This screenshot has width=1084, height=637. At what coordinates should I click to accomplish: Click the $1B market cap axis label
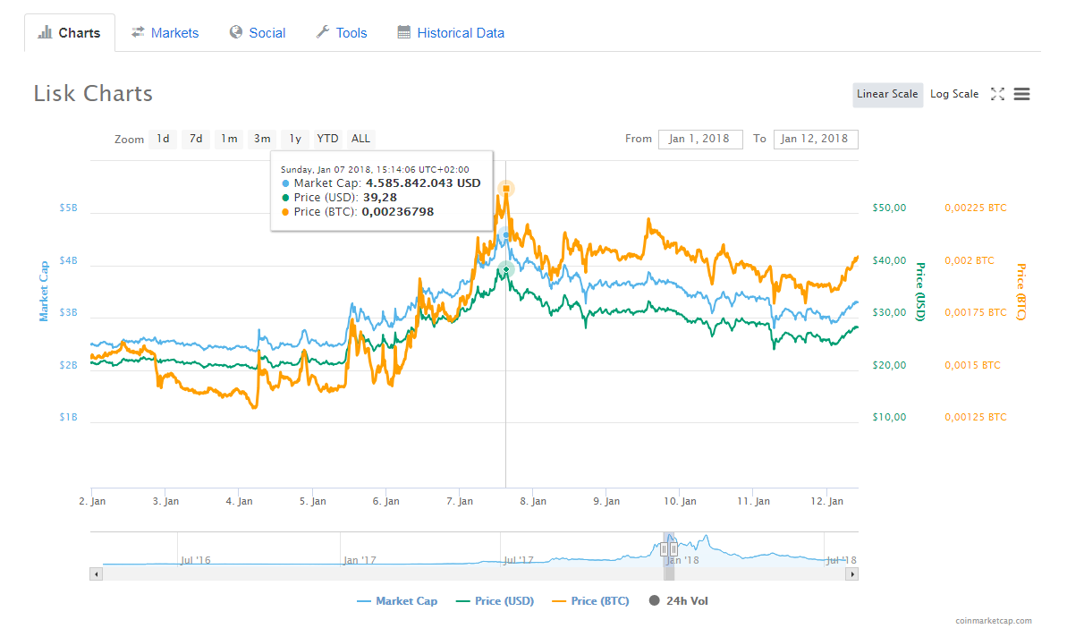68,417
